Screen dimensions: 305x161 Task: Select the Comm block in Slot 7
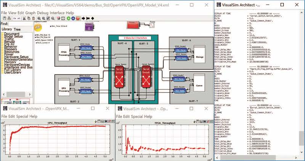199,82
